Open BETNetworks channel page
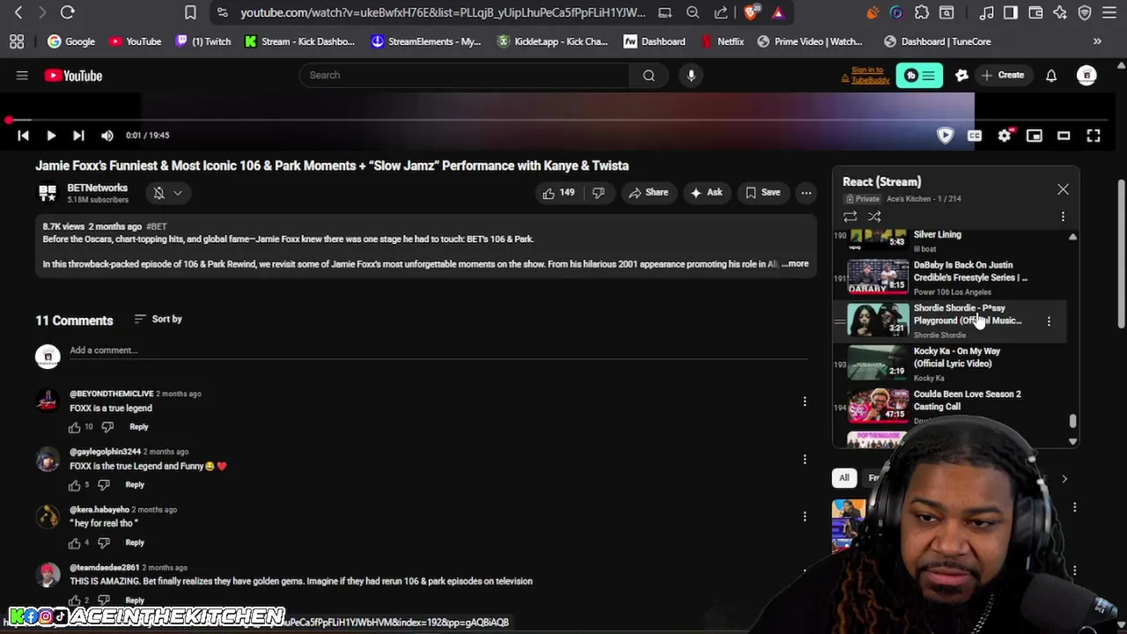 [x=97, y=188]
